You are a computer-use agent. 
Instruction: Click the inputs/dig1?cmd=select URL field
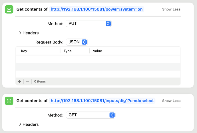(102, 101)
